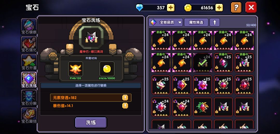Open the 宝石升星 star upgrade icon
The height and width of the screenshot is (134, 280).
coord(29,62)
